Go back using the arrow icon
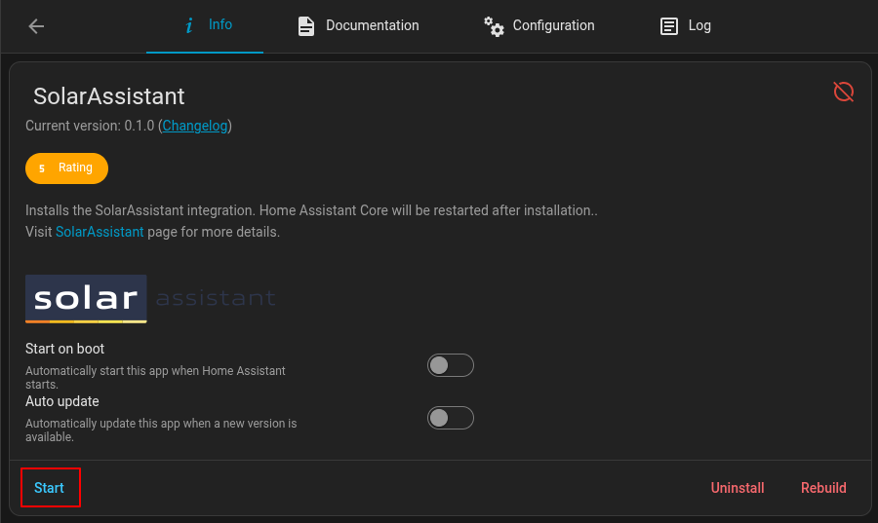 [x=36, y=25]
